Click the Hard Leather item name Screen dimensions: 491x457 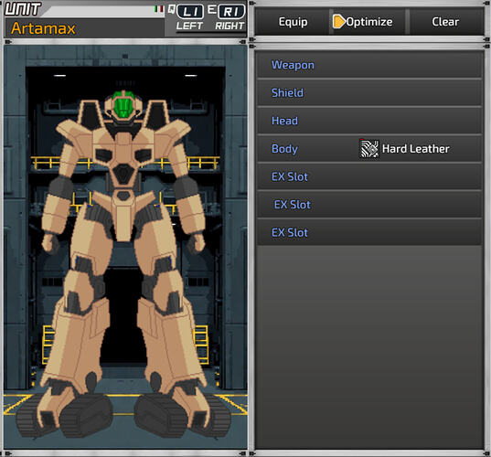(415, 149)
